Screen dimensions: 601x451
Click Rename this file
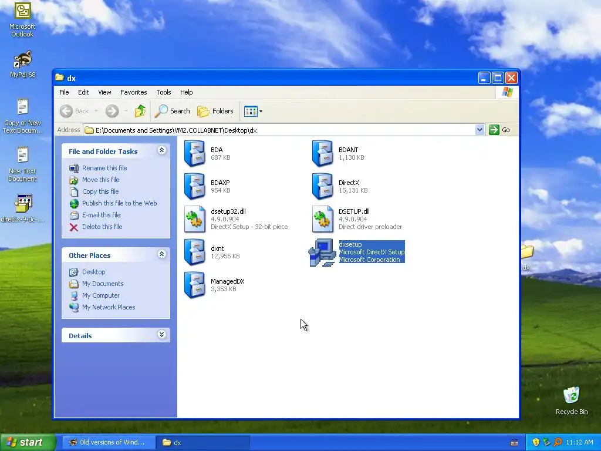point(104,168)
